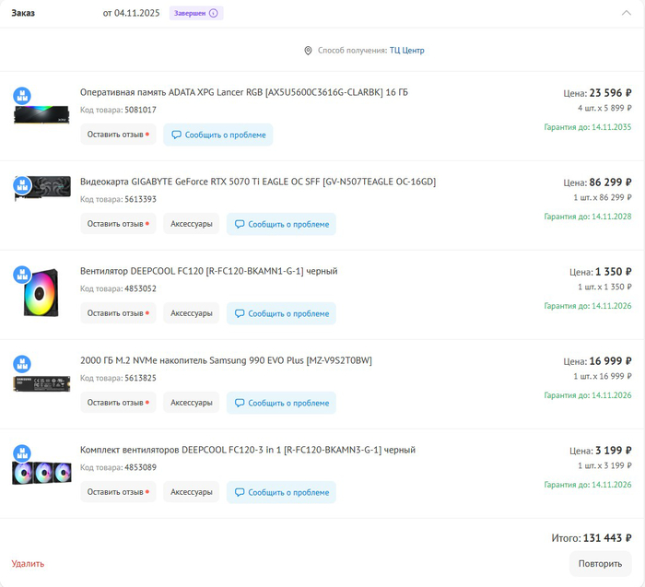This screenshot has height=587, width=645.
Task: Open Видеокарта GIGABYTE GeForce RTX 5070 Ti title
Action: (258, 182)
